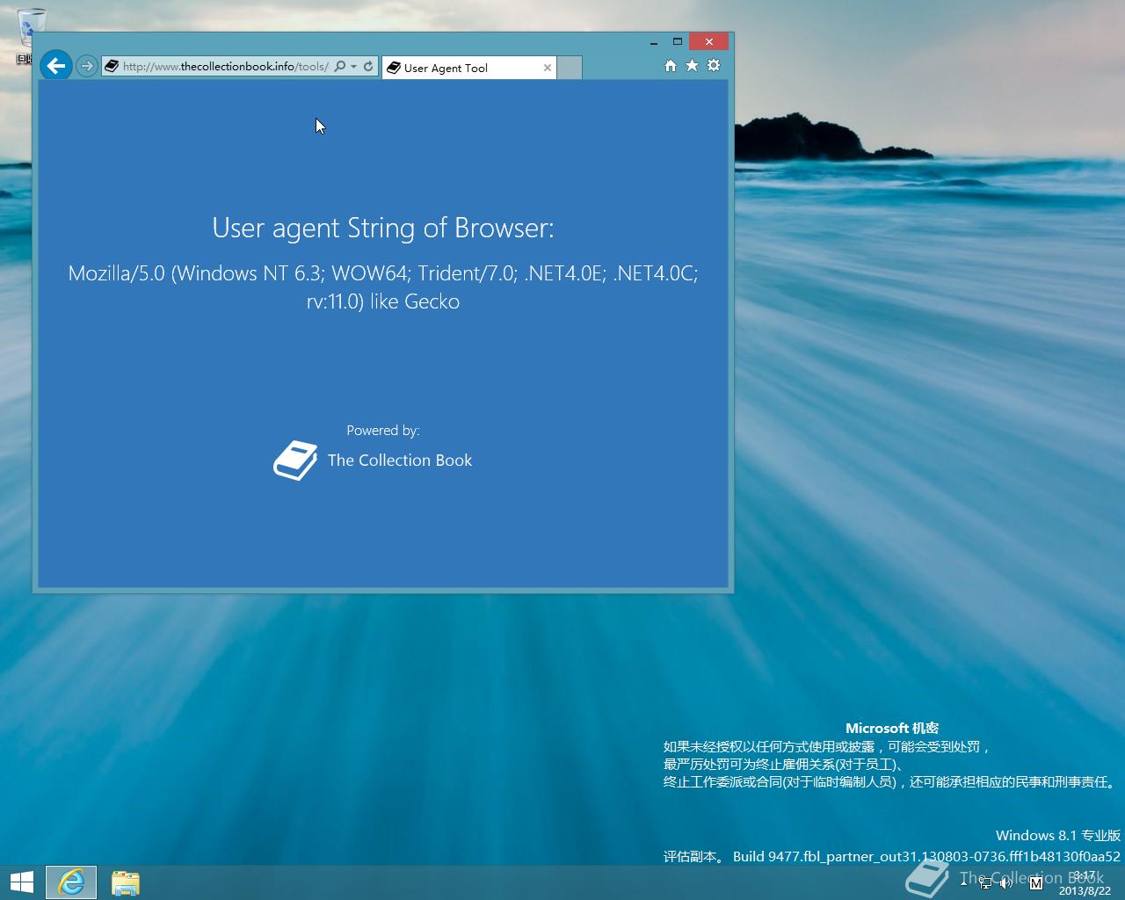Minimize the Internet Explorer window

[654, 41]
